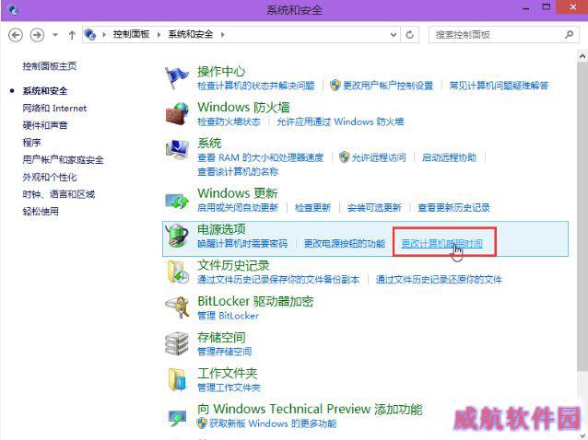
Task: Go back with the back arrow button
Action: click(16, 35)
